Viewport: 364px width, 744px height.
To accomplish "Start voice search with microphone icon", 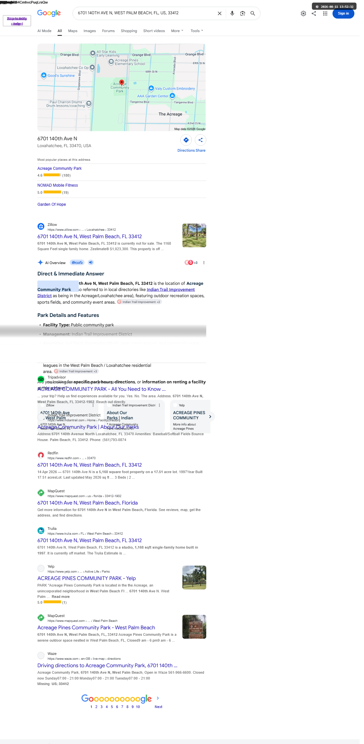I will 232,13.
